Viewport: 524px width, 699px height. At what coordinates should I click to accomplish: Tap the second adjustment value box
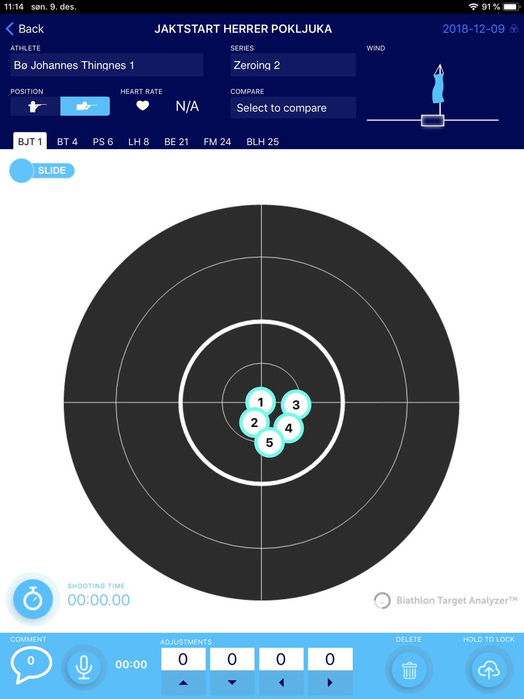click(232, 659)
